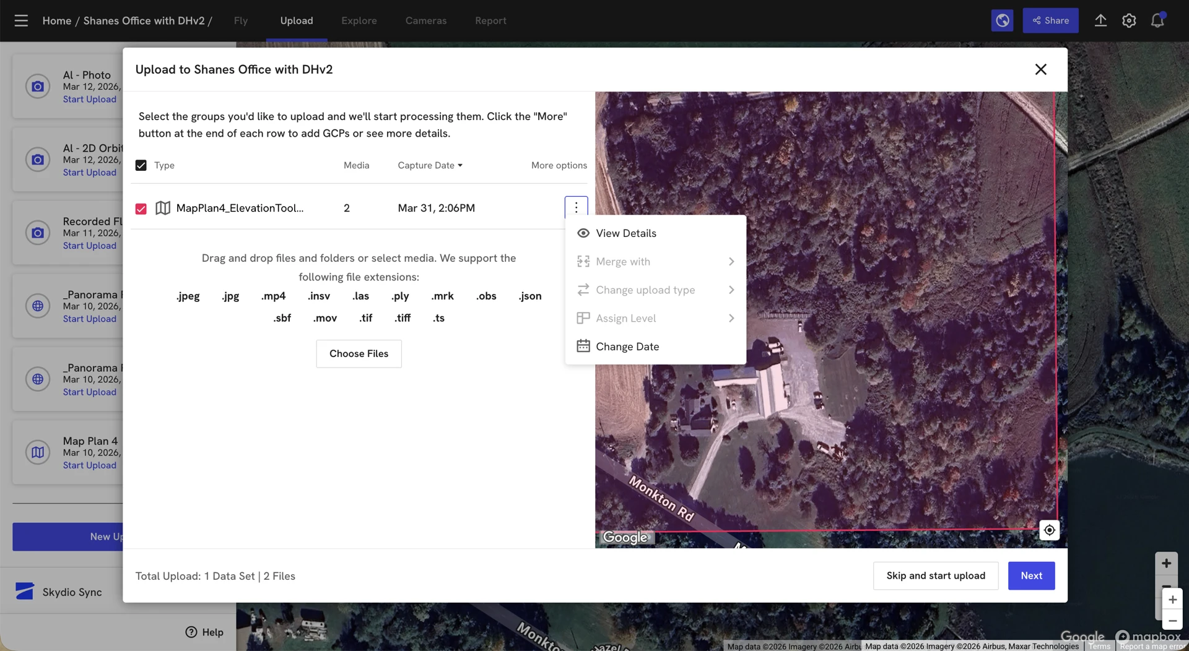Click the upload arrow icon in header
The height and width of the screenshot is (651, 1189).
[x=1100, y=20]
